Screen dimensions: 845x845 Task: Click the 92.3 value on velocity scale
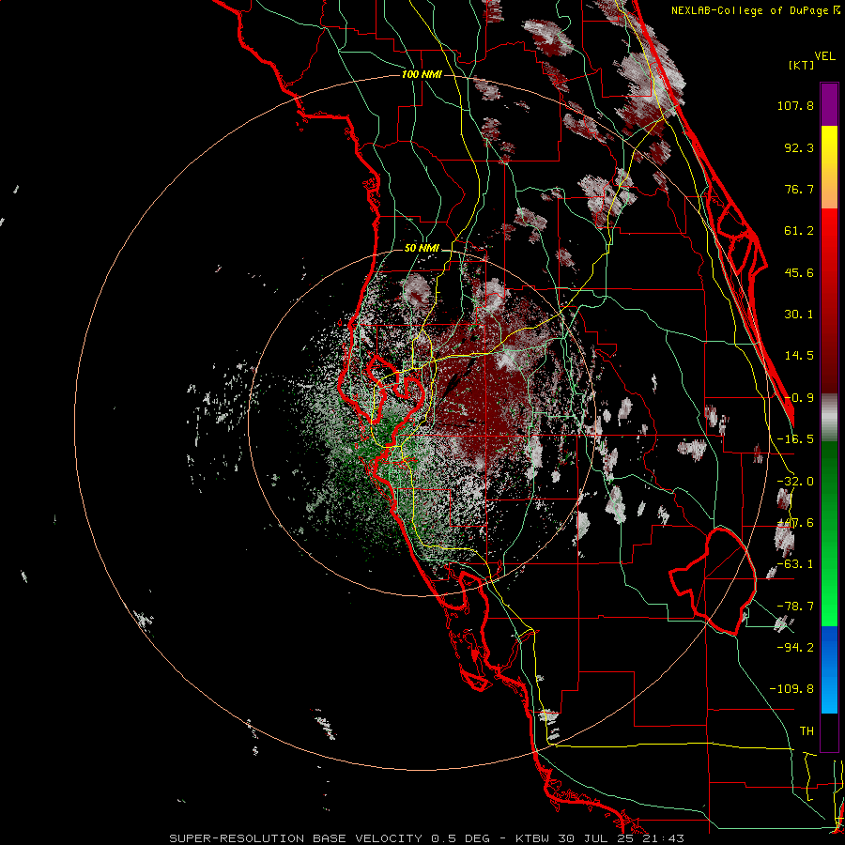799,147
